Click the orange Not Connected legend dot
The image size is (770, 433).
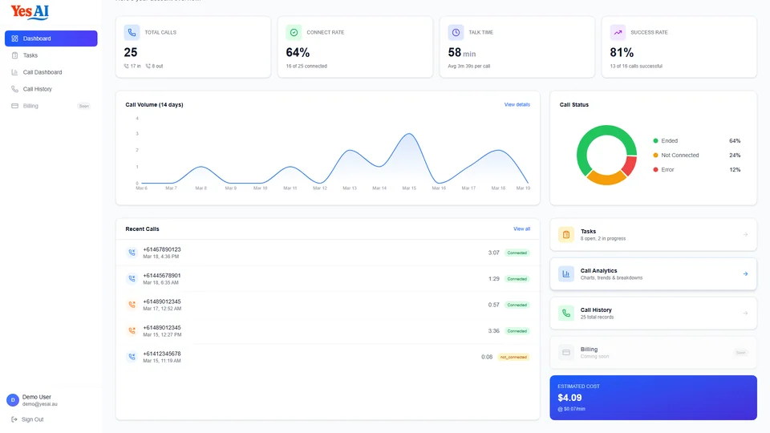(x=655, y=155)
